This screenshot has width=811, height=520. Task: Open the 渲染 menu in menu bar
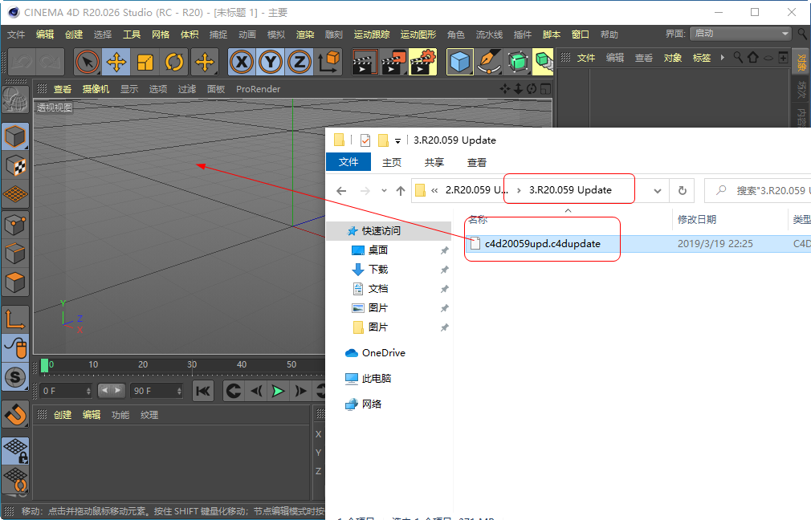point(305,35)
